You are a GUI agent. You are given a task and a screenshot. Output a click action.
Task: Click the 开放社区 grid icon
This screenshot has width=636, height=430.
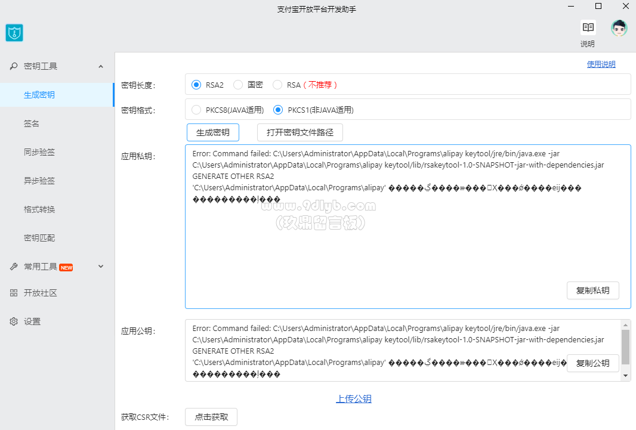tap(13, 293)
